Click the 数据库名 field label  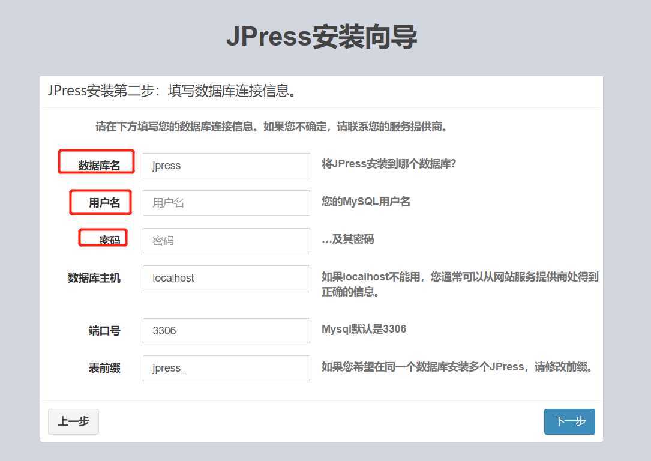[x=99, y=165]
